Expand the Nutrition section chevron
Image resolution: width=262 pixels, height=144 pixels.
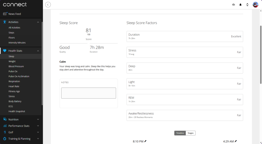(x=38, y=119)
